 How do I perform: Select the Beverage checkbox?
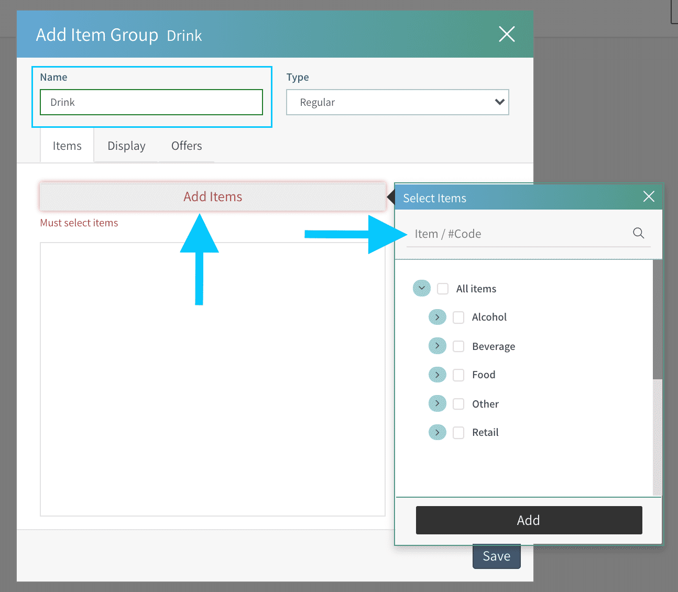click(x=458, y=346)
